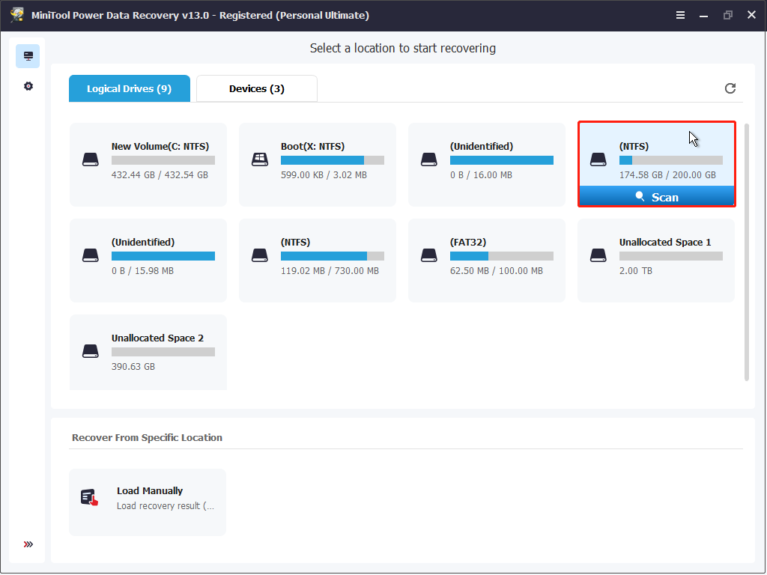Click the drive icon of Unallocated Space 1

pos(598,255)
